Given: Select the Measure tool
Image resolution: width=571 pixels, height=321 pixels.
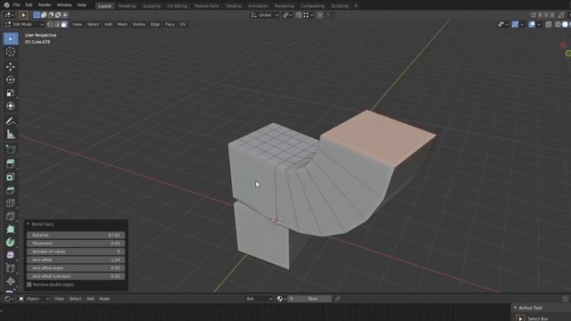Looking at the screenshot, I should point(11,134).
